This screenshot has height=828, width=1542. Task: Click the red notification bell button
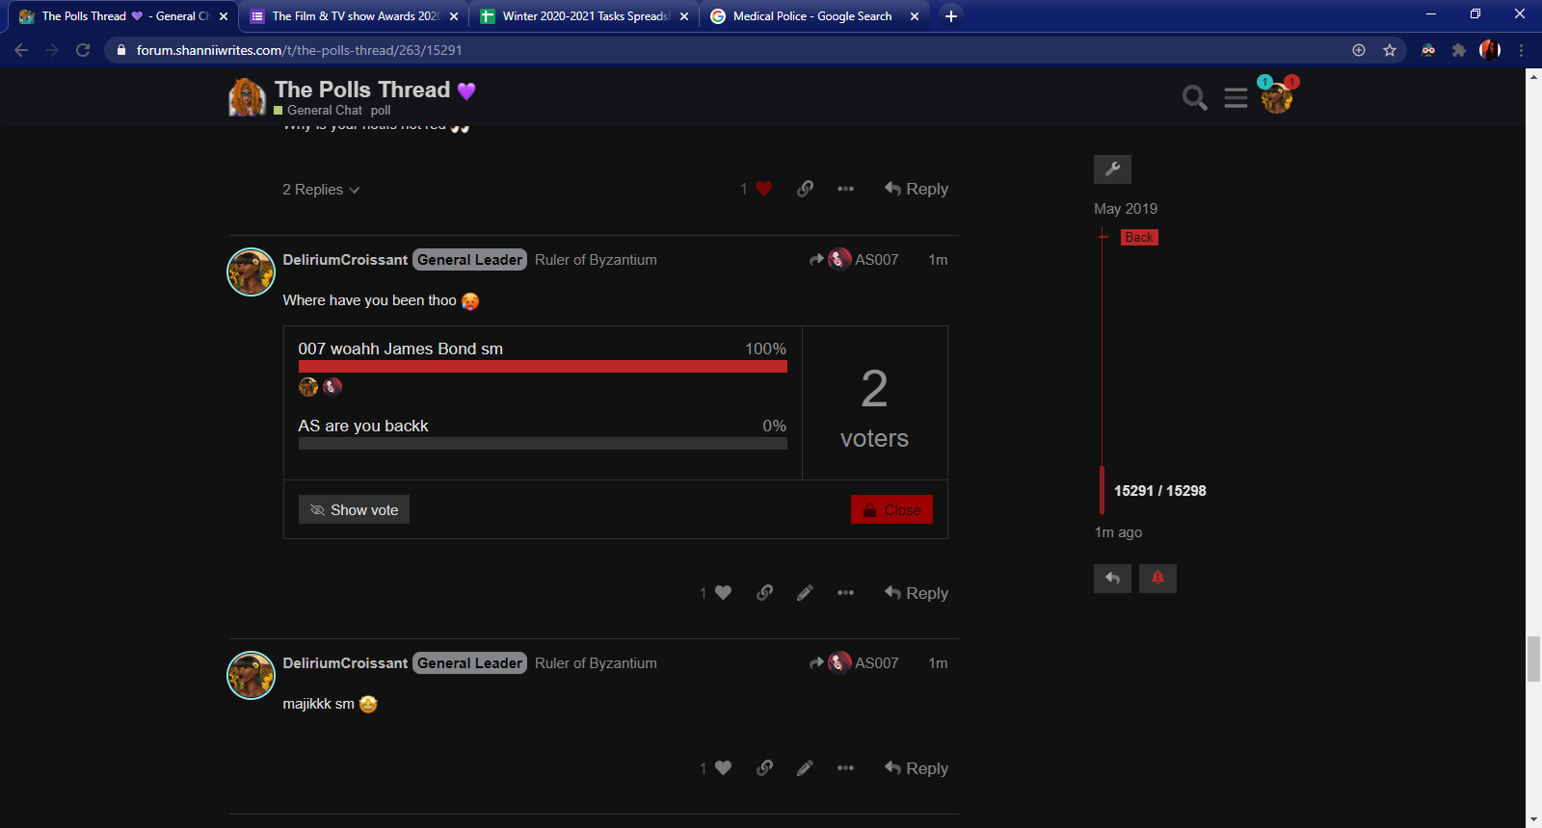click(1157, 578)
